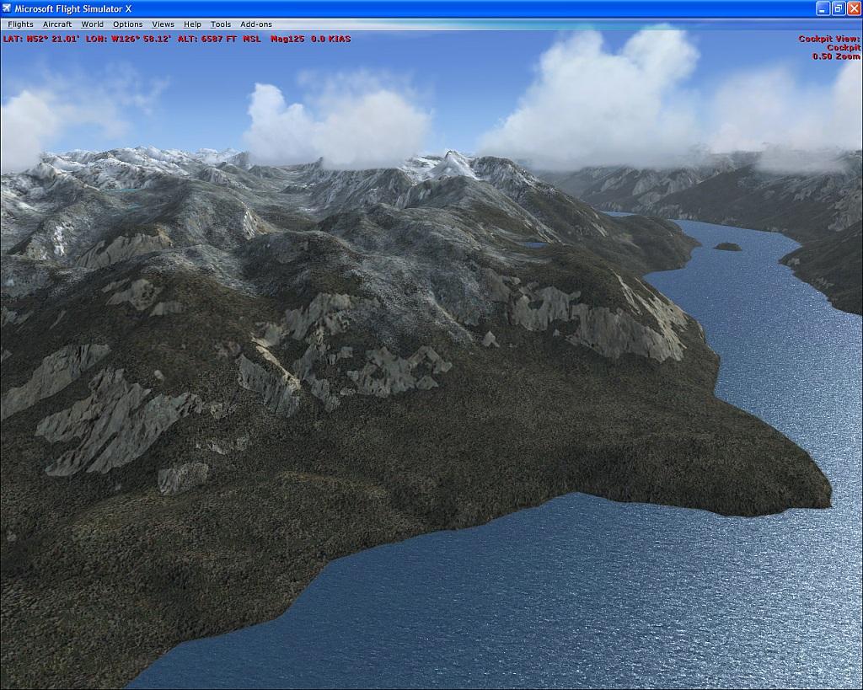
Task: Maximize the Flight Simulator window
Action: [x=839, y=8]
